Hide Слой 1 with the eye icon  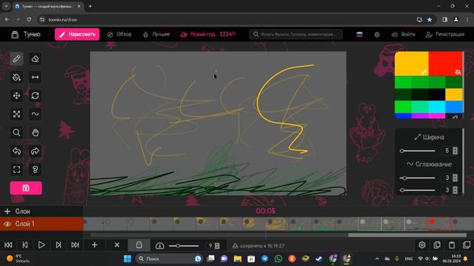point(7,224)
